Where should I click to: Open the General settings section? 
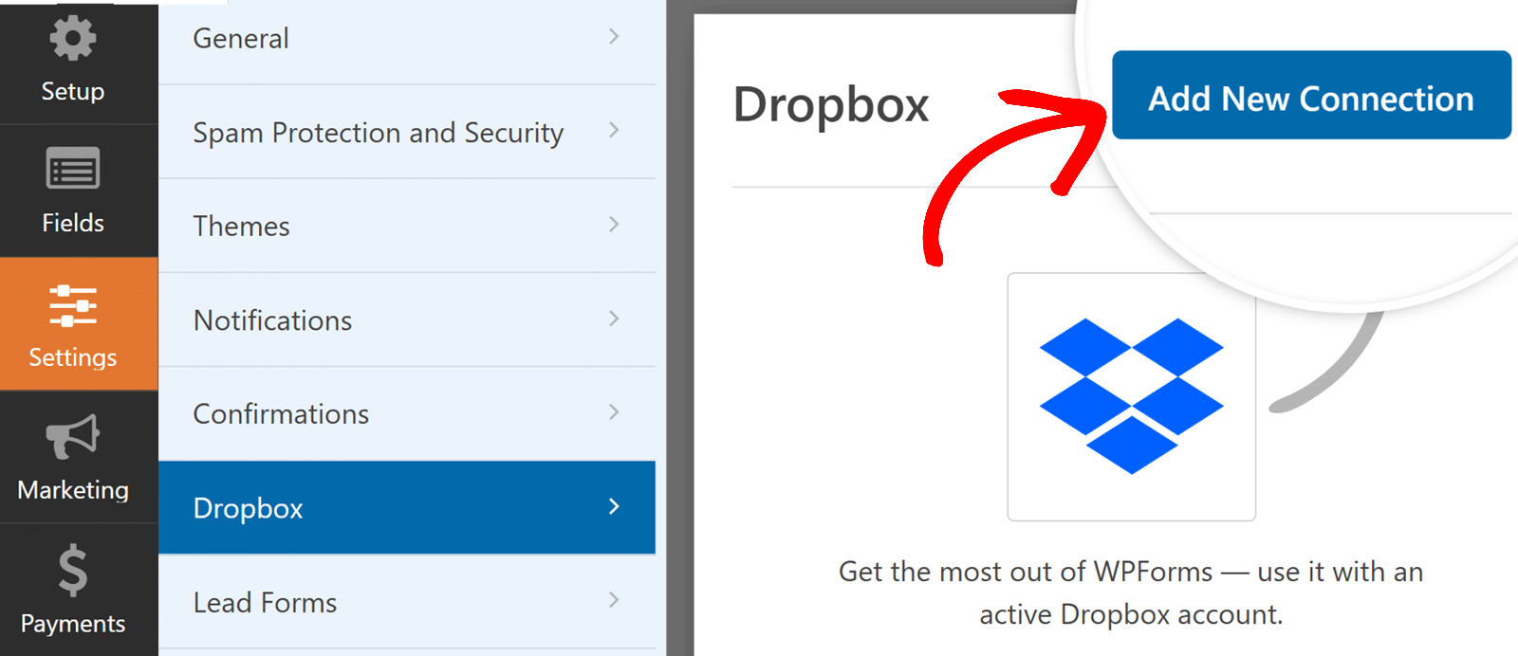241,39
